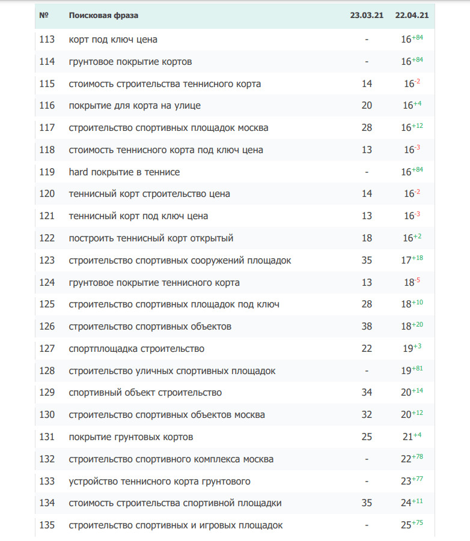Screen dimensions: 470x541
Task: Click the 'Поисковая фраза' column header
Action: [x=103, y=16]
